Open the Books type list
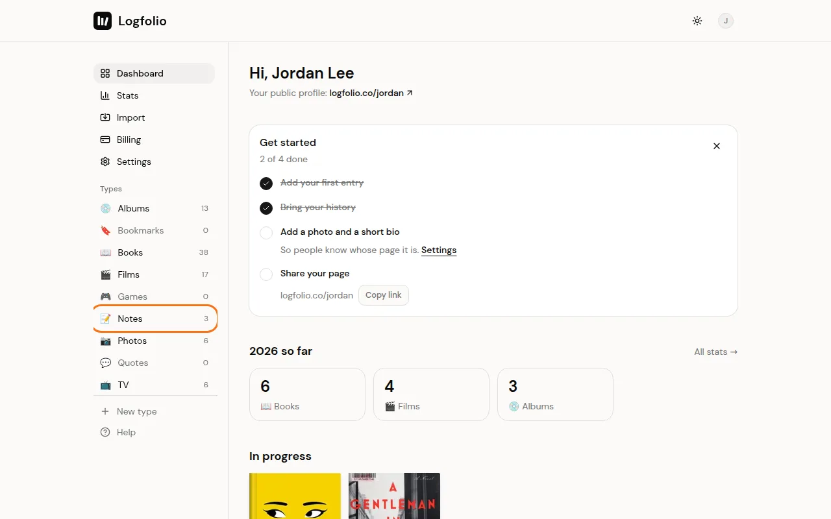 pos(154,252)
